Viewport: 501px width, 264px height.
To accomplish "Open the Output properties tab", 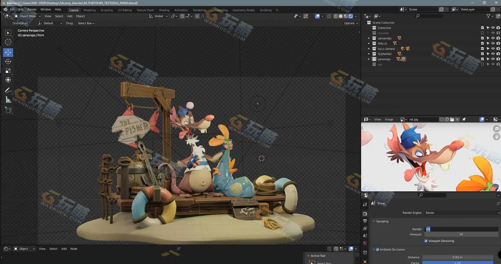I will [365, 221].
